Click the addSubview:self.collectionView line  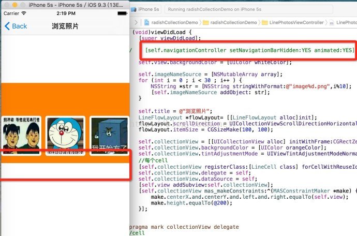(206, 185)
